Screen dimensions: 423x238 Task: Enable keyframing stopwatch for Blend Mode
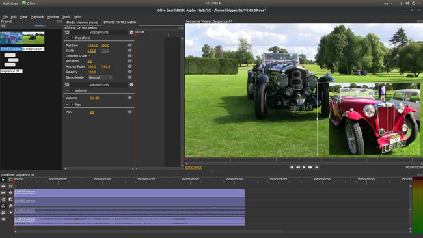pos(130,77)
